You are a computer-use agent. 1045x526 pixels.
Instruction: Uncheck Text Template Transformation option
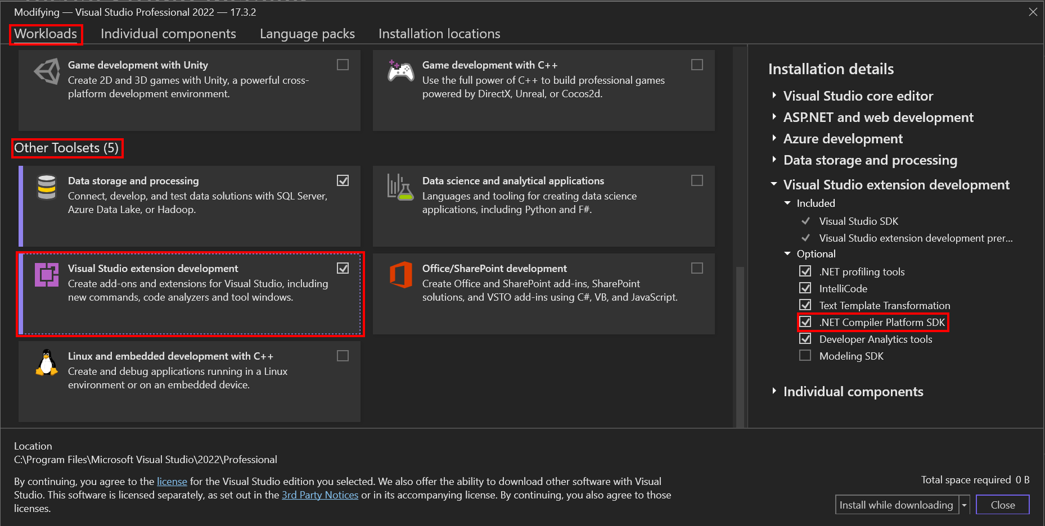[x=805, y=305]
